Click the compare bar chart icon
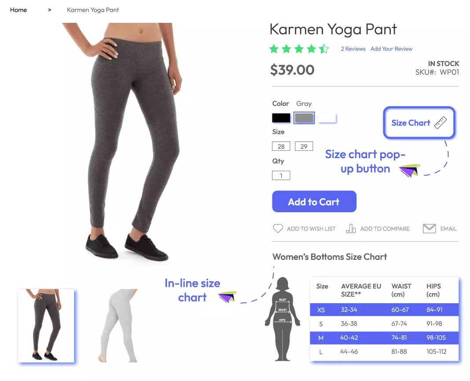Viewport: 470px width, 381px height. click(351, 229)
